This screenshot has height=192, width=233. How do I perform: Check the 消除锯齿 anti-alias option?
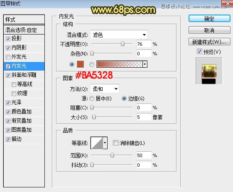115,143
